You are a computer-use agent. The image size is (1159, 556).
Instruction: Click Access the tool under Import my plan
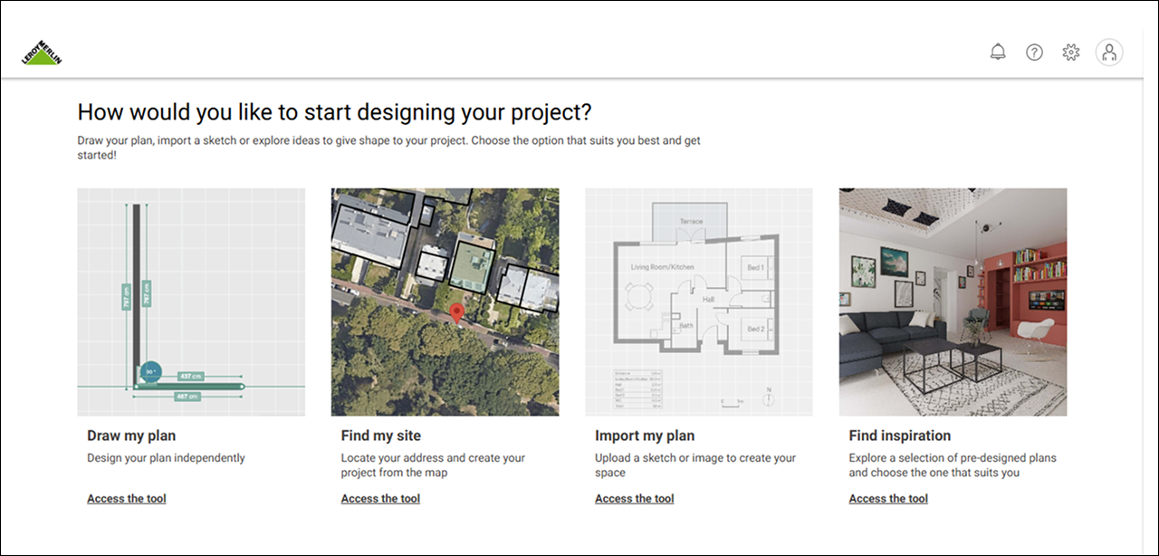[635, 498]
